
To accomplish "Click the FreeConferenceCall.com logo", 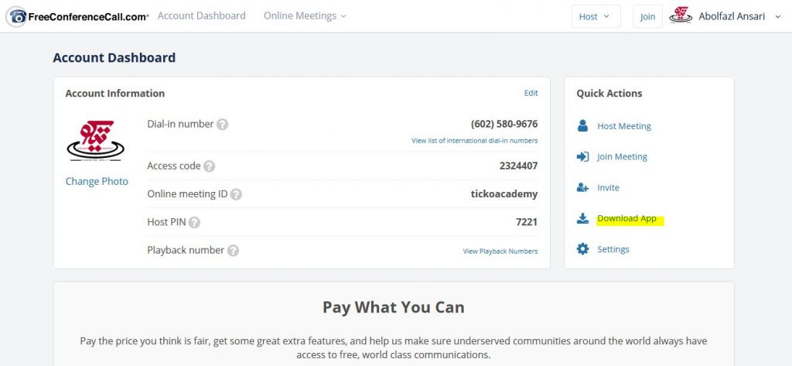I will 77,16.
